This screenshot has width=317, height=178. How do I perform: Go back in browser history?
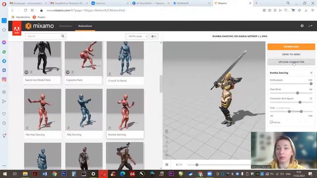(12, 10)
